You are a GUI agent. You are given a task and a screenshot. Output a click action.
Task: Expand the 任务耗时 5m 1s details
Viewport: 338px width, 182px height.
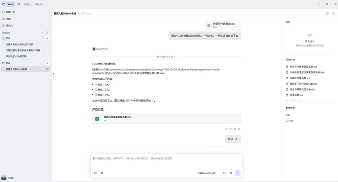(166, 57)
